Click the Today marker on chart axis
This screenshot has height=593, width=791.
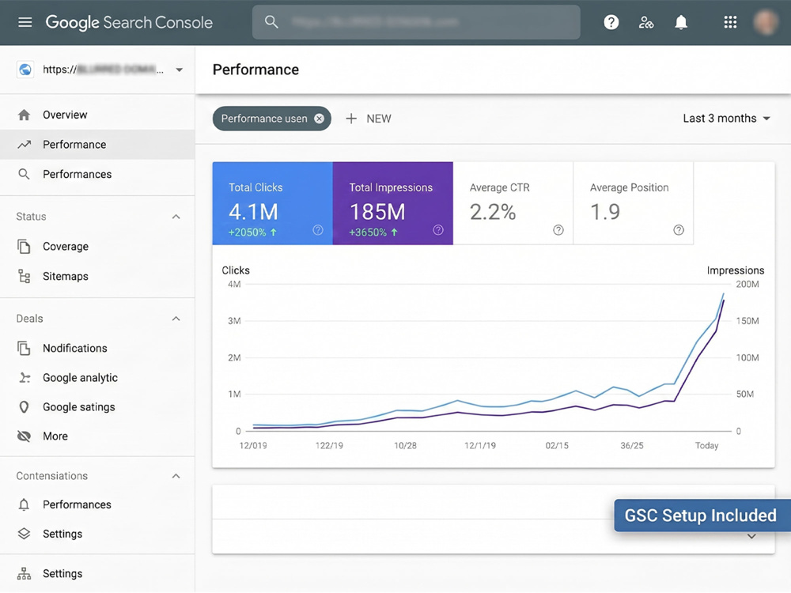(x=706, y=446)
